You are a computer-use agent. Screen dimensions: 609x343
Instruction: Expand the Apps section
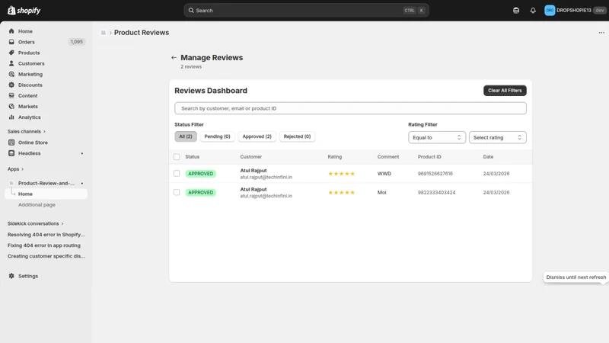point(15,169)
